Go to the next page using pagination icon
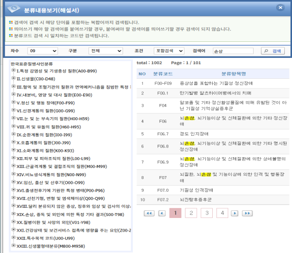 coord(235,213)
